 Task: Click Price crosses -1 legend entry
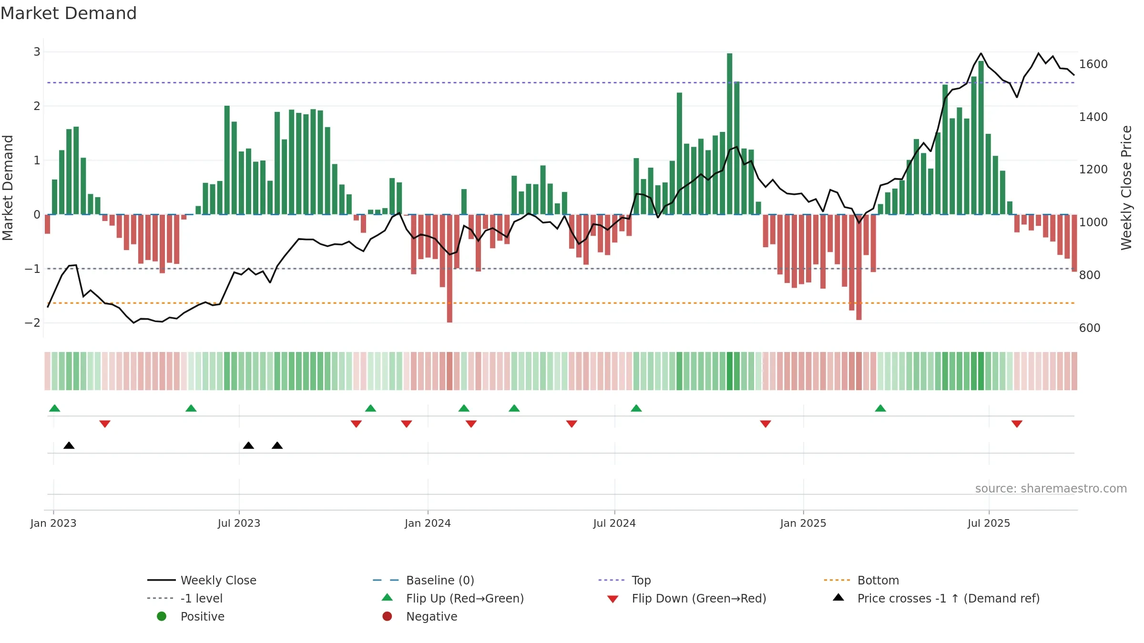[936, 598]
